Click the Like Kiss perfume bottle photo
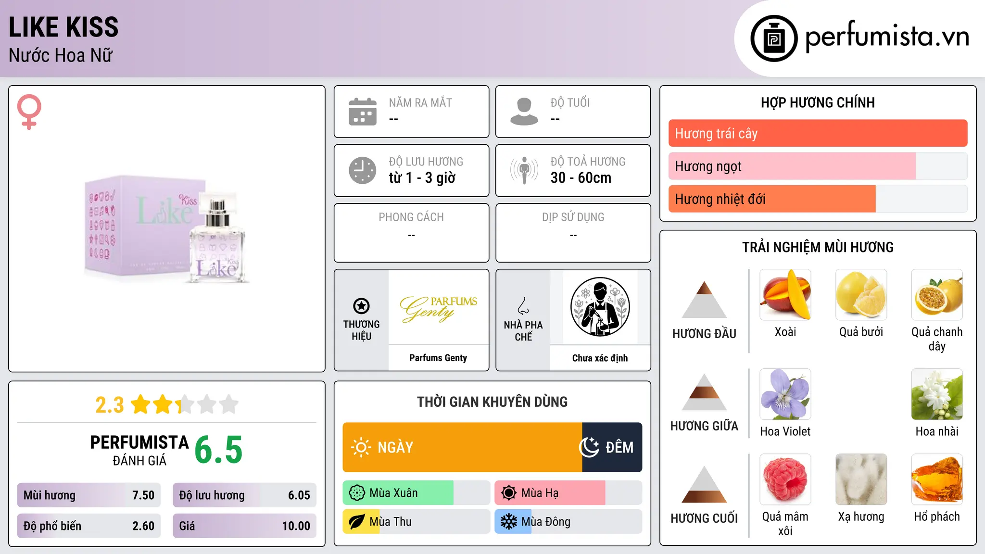The width and height of the screenshot is (985, 554). point(167,229)
